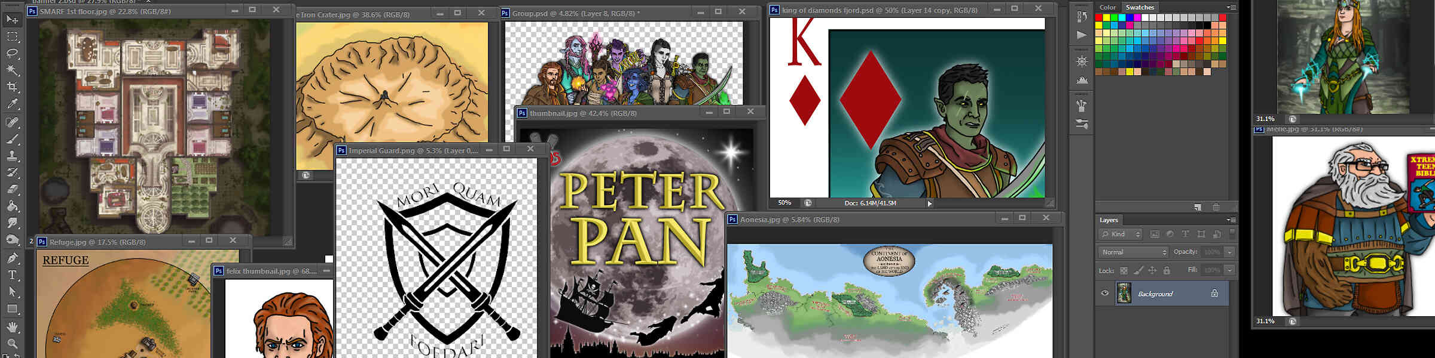Open the Fill slider dropdown arrow
1435x358 pixels.
pos(1230,270)
